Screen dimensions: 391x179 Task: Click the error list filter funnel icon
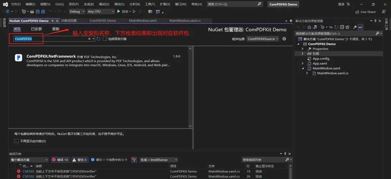pyautogui.click(x=134, y=160)
